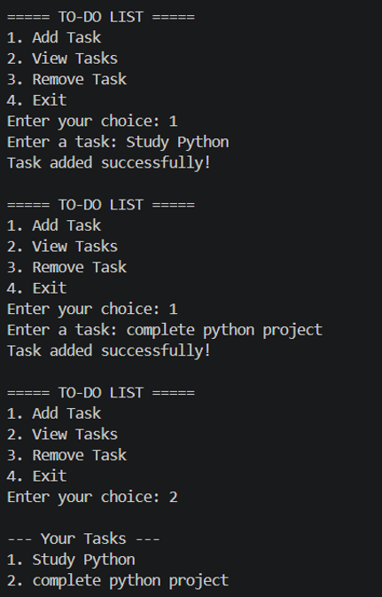This screenshot has width=382, height=597.
Task: Click the first '===== TO-DO LIST =====' header
Action: tap(101, 17)
